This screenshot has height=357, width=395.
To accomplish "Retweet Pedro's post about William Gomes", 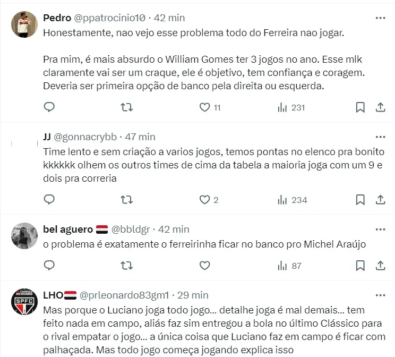I will point(127,107).
